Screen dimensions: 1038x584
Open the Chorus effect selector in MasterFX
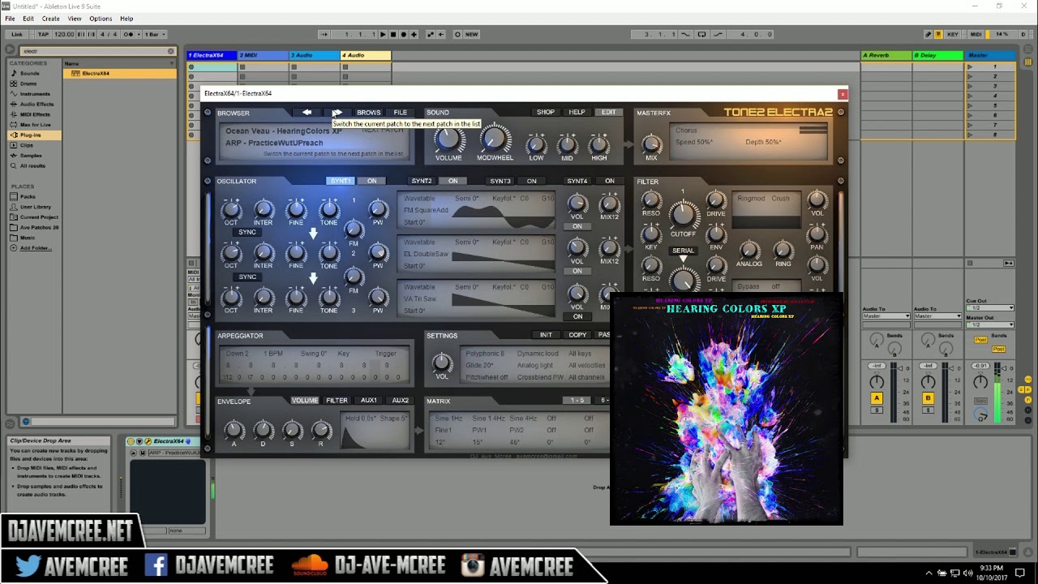688,130
